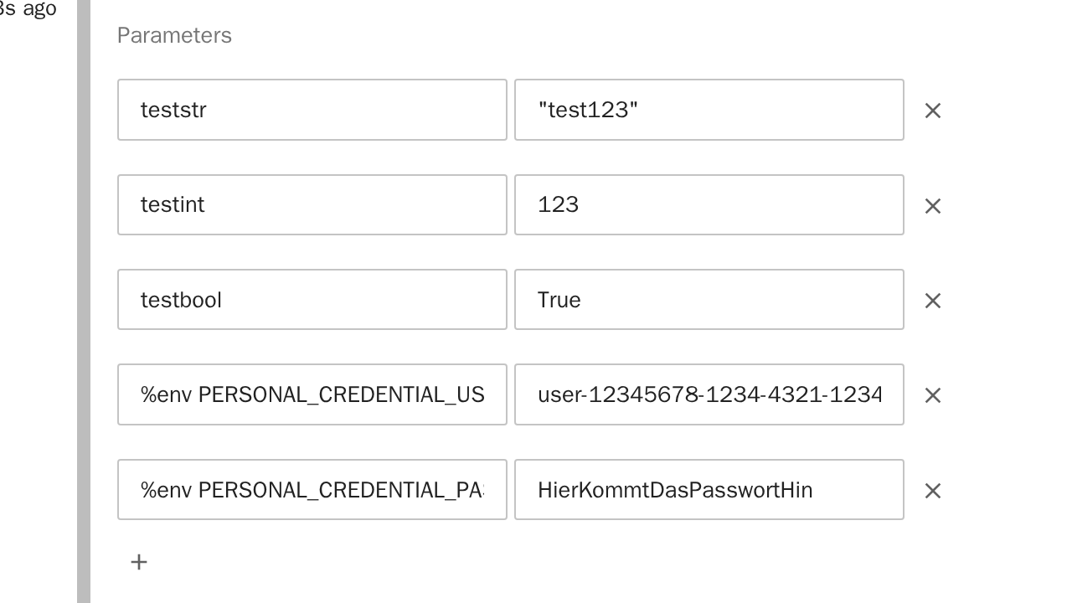The image size is (1072, 603).
Task: Focus the testbool name field
Action: click(312, 300)
